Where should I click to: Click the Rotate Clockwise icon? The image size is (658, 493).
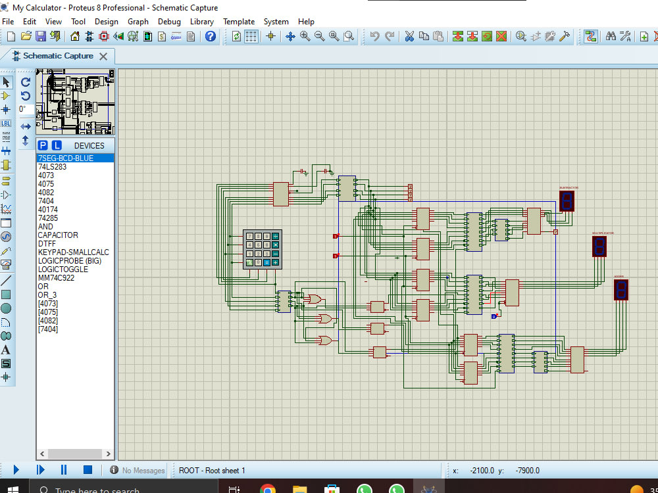[x=26, y=82]
